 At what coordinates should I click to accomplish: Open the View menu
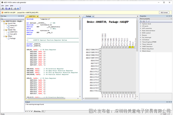7,6
